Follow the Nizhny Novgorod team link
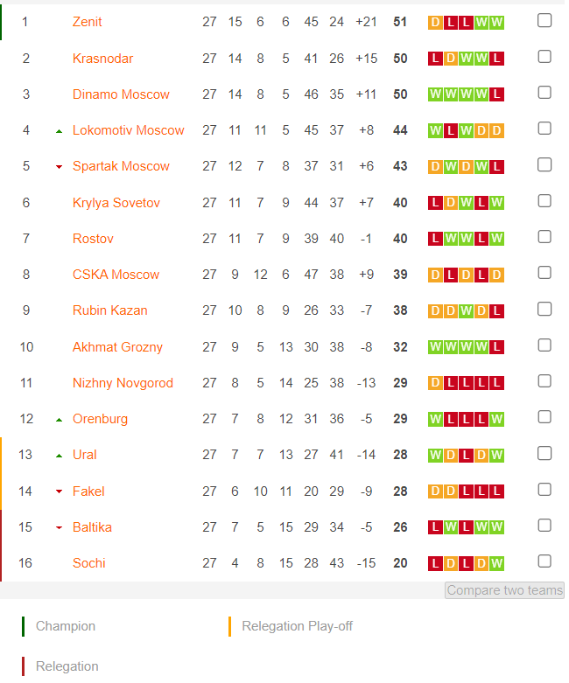569x683 pixels. coord(123,383)
